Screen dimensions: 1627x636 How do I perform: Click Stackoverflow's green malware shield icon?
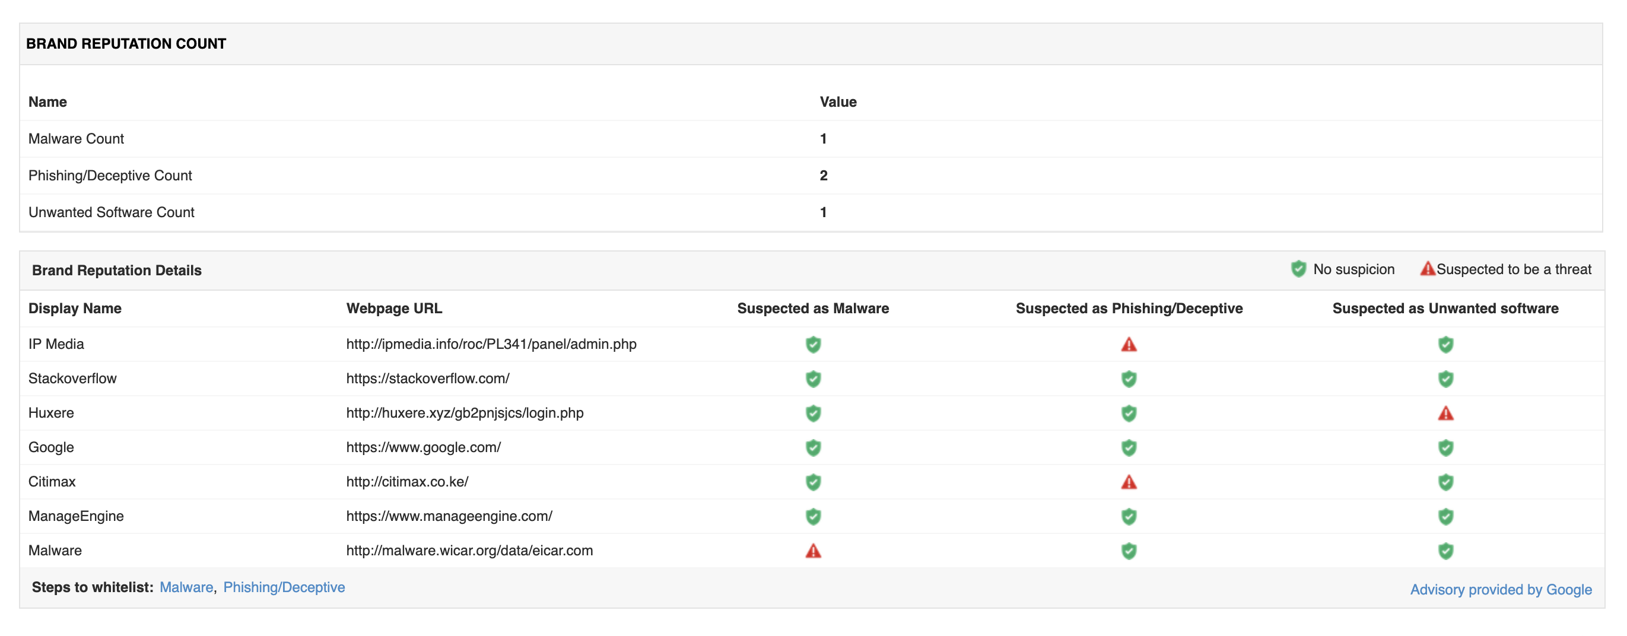point(813,379)
